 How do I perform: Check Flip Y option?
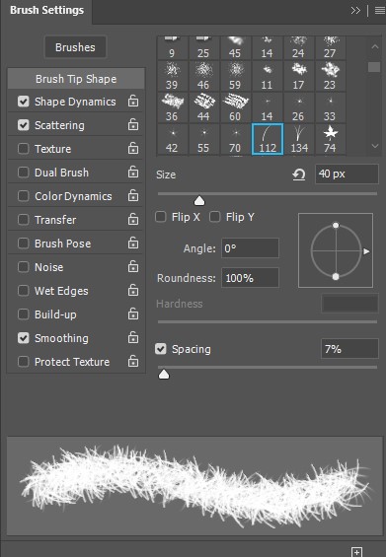tap(215, 217)
